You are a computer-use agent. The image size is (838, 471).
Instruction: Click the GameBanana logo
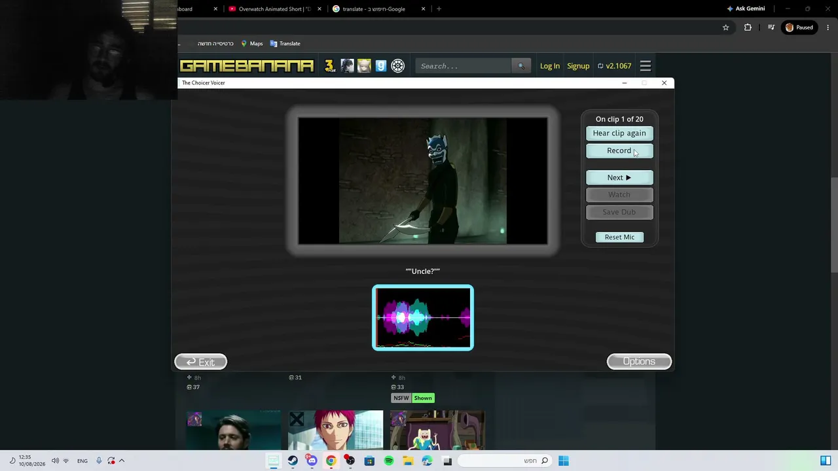click(x=247, y=66)
